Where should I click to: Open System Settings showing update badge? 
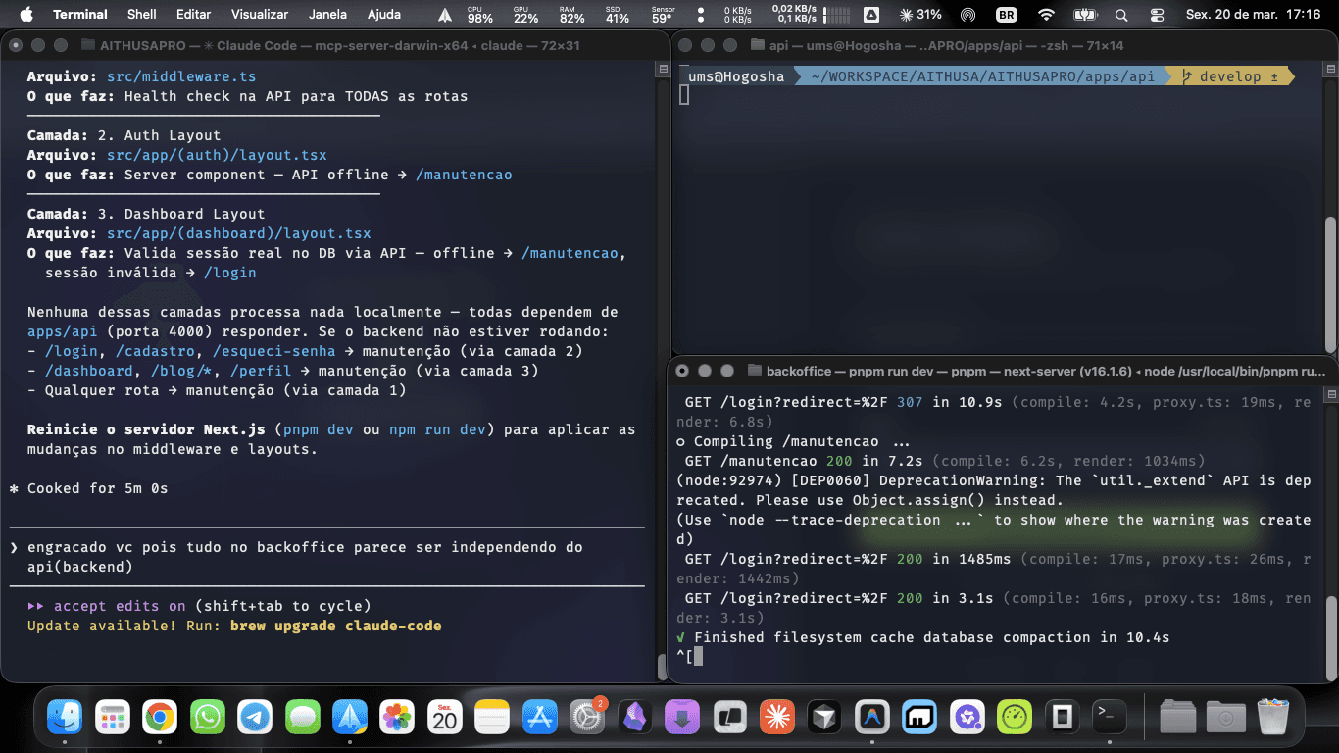pyautogui.click(x=587, y=717)
